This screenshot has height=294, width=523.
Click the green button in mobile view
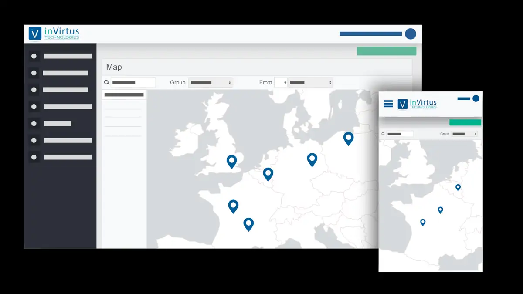[465, 122]
